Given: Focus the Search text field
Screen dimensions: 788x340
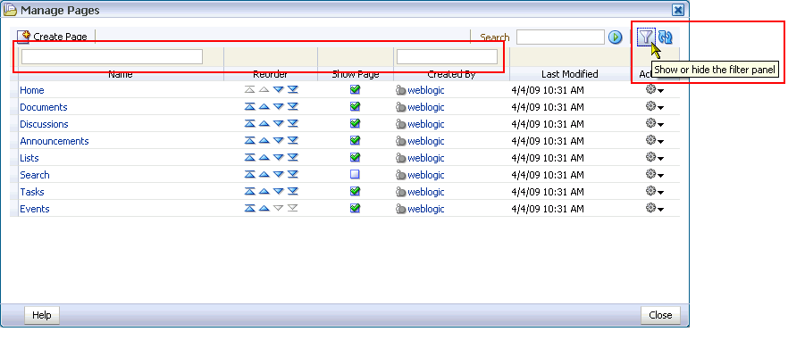Looking at the screenshot, I should point(560,37).
